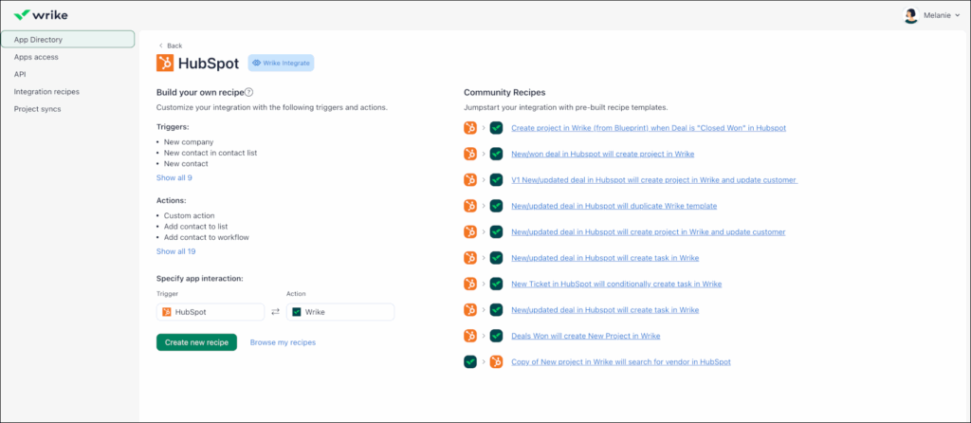Click the Community Recipes heading
Screen dimensions: 971x423
(504, 92)
